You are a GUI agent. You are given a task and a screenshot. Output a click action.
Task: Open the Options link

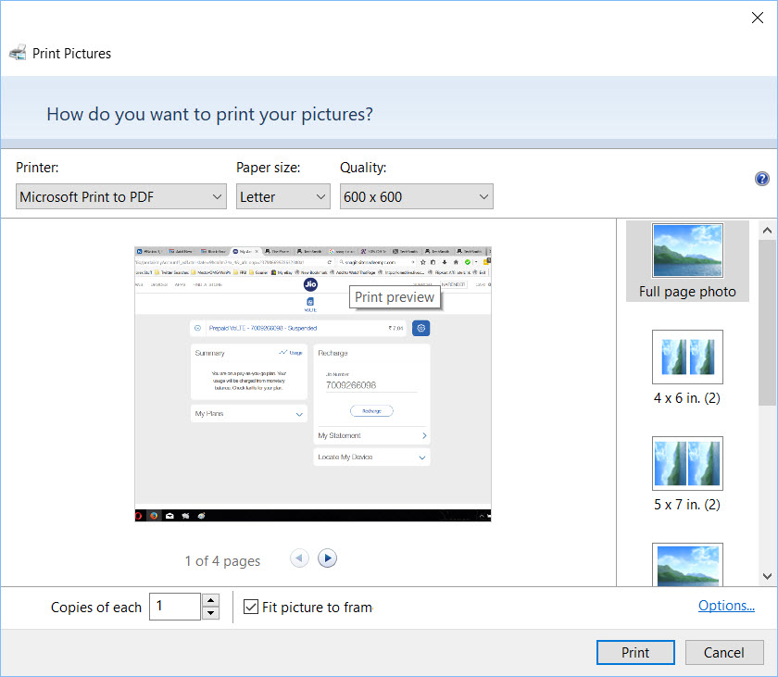click(x=726, y=606)
